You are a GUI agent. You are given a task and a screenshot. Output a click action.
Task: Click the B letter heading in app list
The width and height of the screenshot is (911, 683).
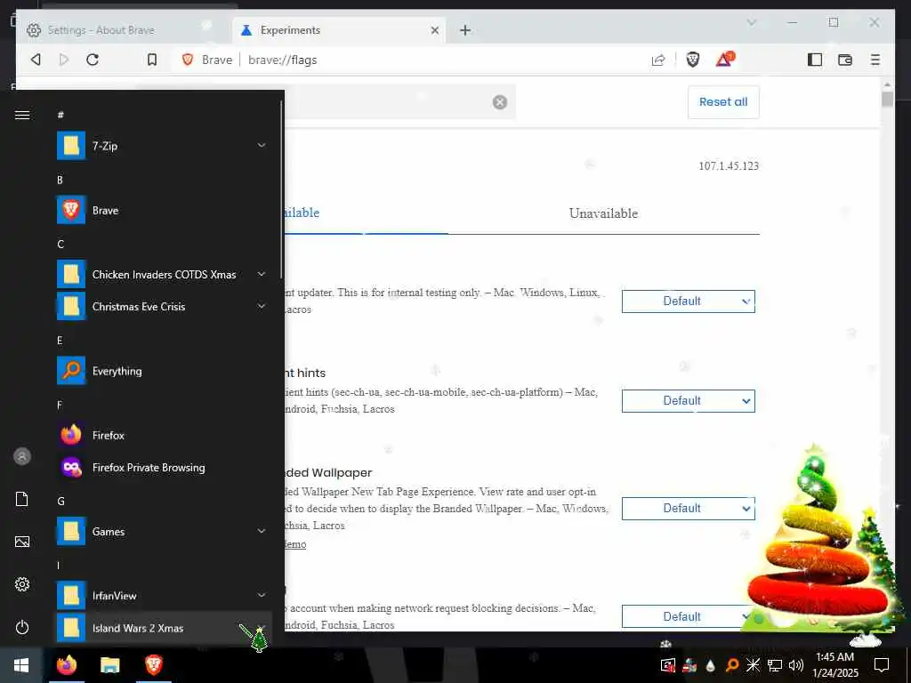tap(60, 180)
